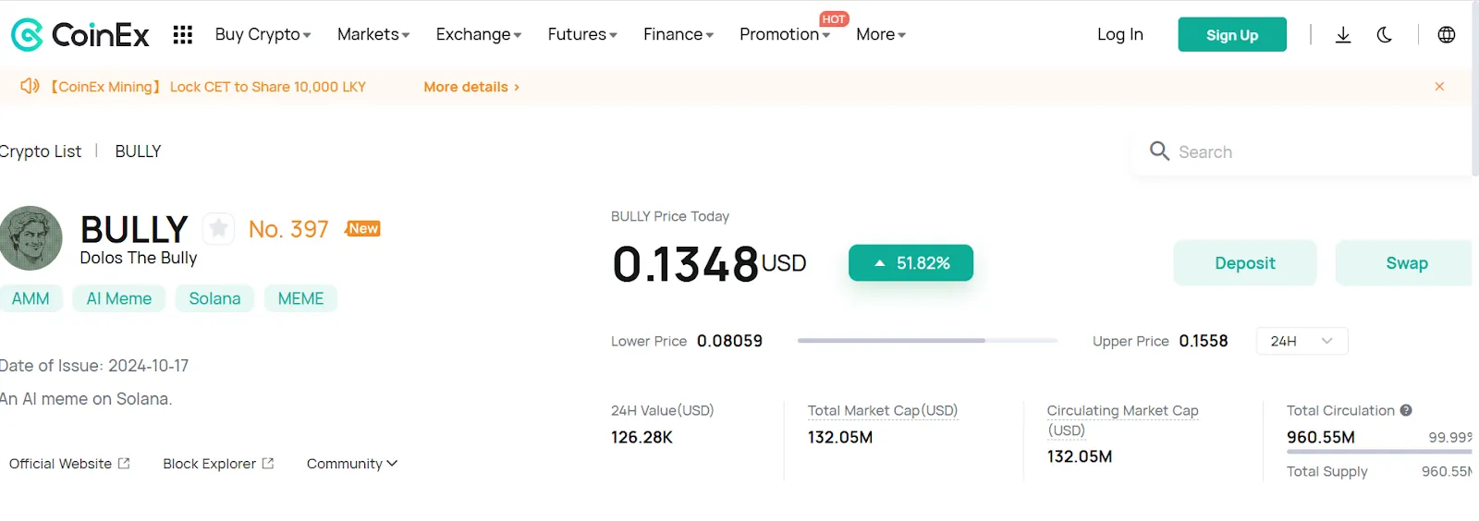Open the language globe icon
This screenshot has height=521, width=1479.
tap(1447, 35)
